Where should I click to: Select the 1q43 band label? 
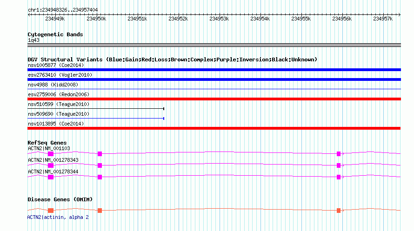(33, 40)
